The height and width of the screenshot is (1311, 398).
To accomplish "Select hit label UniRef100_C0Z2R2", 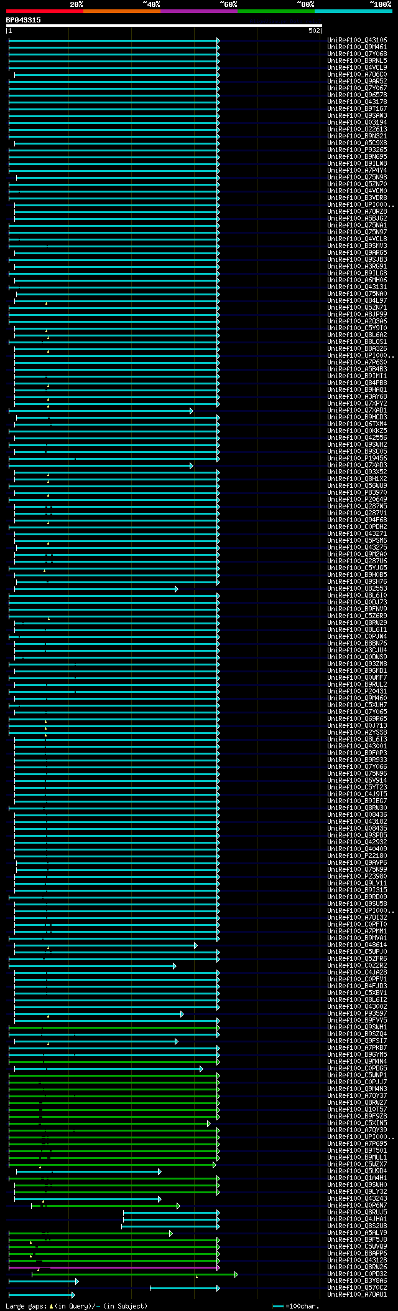I will click(x=357, y=966).
